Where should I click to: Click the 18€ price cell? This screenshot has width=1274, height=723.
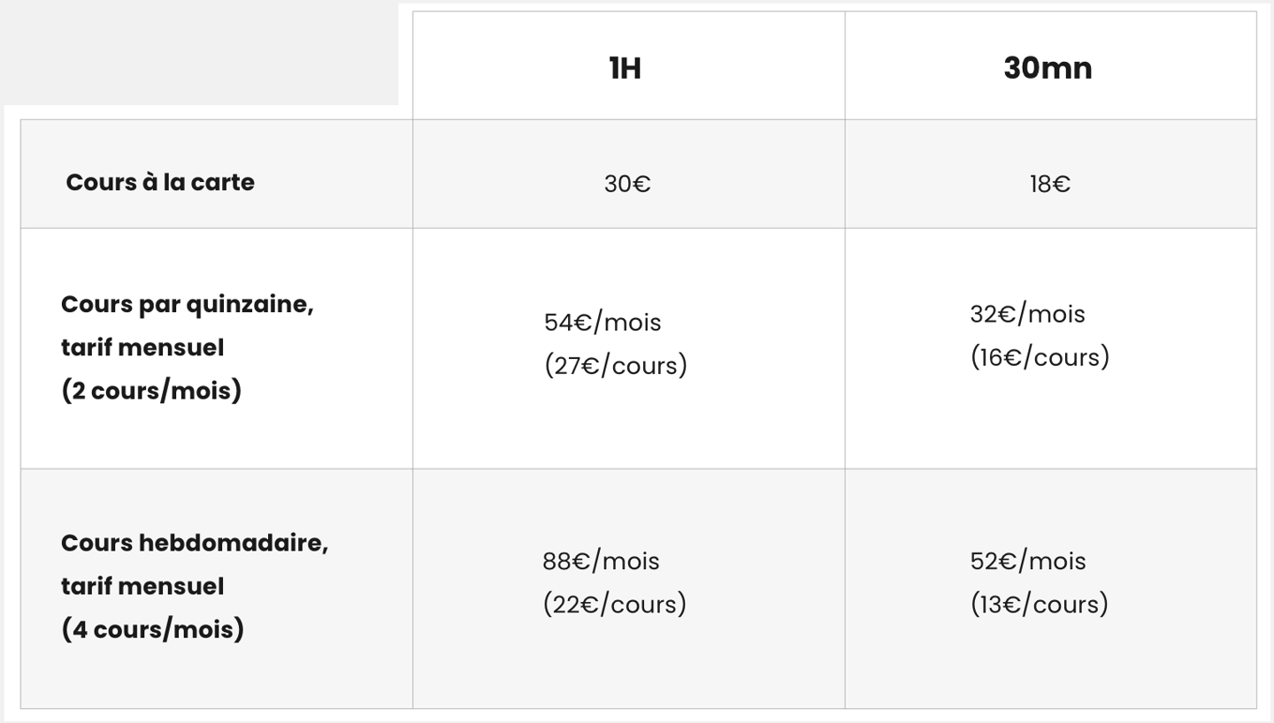[x=1049, y=184]
